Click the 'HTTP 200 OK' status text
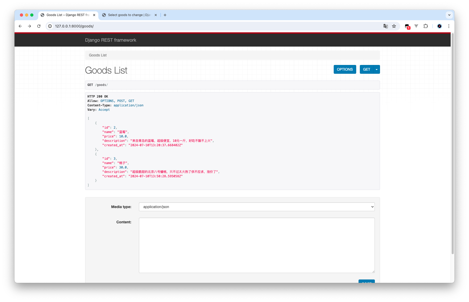Viewport: 469px width, 302px height. click(x=98, y=97)
